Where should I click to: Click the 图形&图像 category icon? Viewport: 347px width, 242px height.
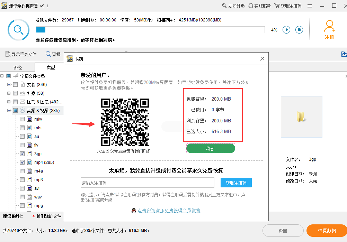click(x=23, y=102)
